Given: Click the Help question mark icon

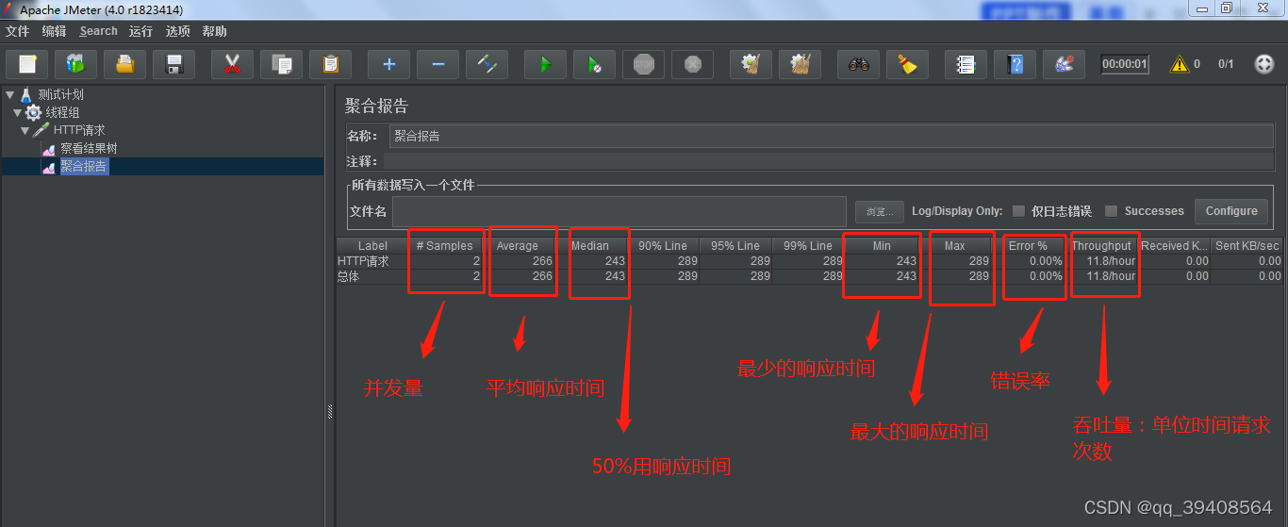Looking at the screenshot, I should point(1015,64).
